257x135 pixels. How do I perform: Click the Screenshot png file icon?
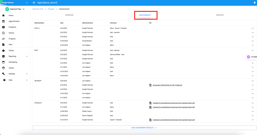[150, 85]
